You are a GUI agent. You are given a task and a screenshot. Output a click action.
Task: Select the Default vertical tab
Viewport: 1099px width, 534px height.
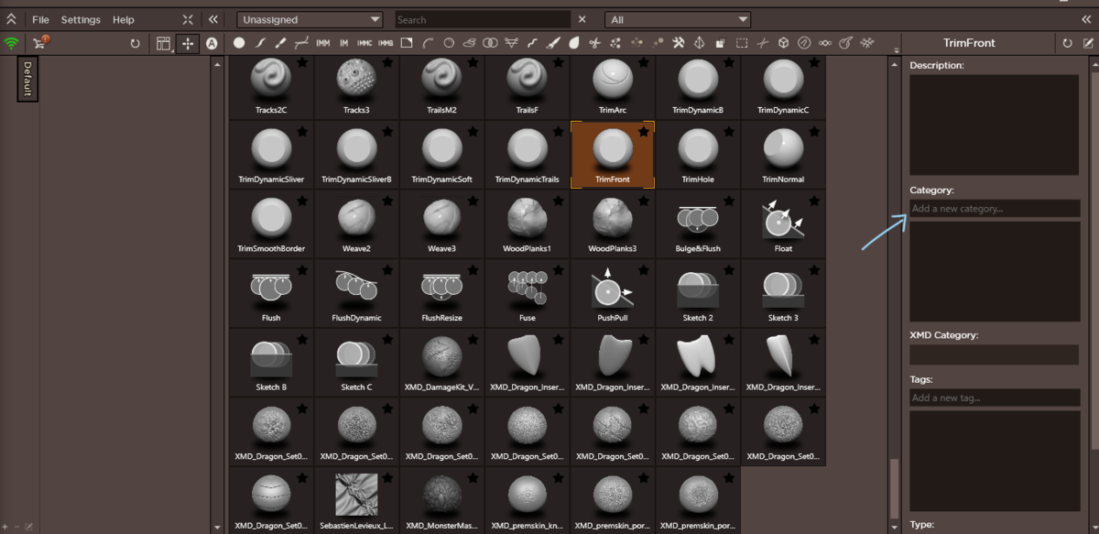coord(27,79)
